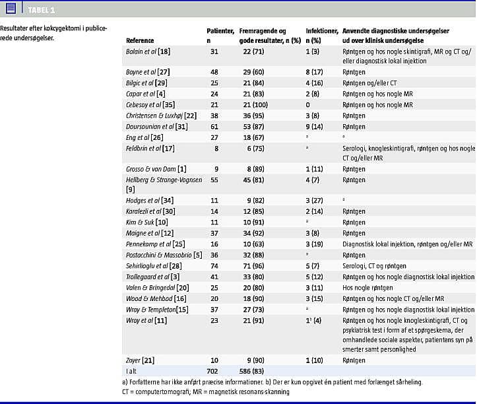Click reference 'Bilgic et al [29]'

click(146, 83)
